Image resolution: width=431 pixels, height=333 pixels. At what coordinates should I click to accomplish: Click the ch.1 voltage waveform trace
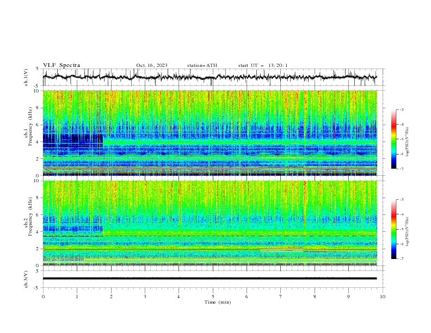click(210, 77)
